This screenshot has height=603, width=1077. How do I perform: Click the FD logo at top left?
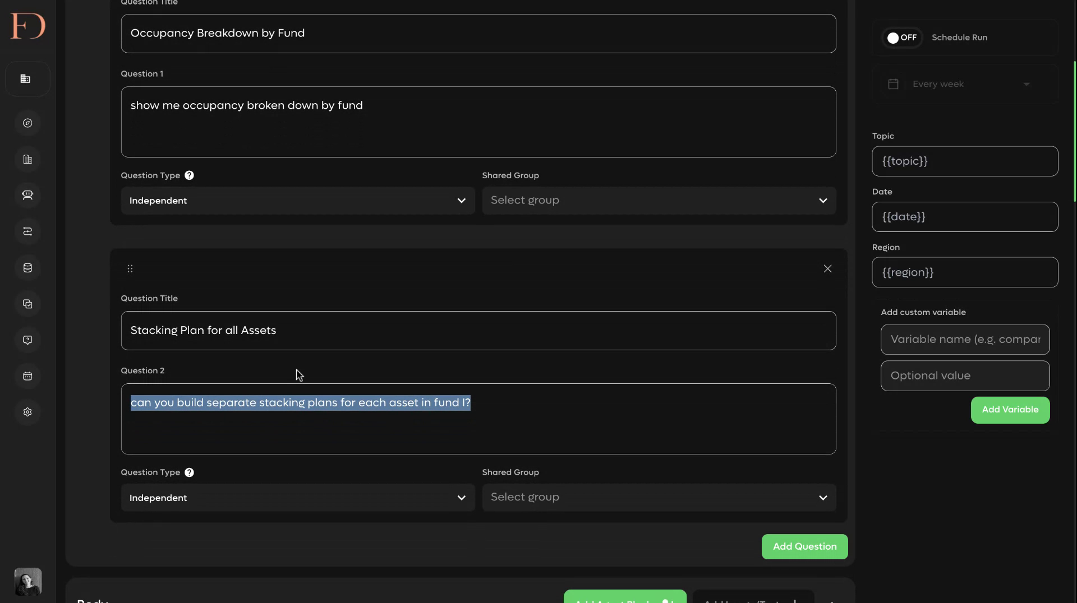click(27, 26)
